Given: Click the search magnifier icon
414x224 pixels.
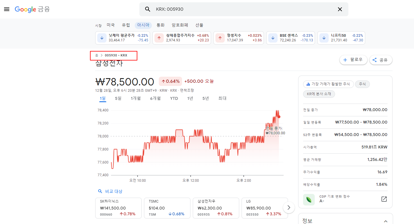Looking at the screenshot, I should point(147,9).
